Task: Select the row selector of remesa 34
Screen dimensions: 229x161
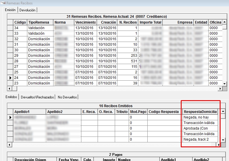Action: [10, 28]
